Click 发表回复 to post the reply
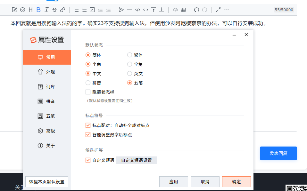Screen dimensions: 307x191 tap(278, 153)
